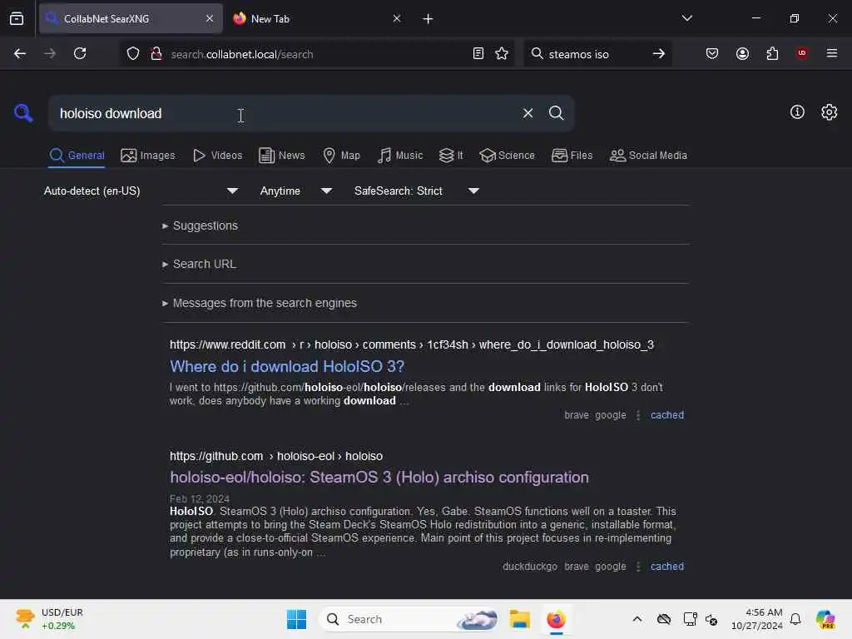Select the Music category
Viewport: 852px width, 639px height.
tap(400, 156)
